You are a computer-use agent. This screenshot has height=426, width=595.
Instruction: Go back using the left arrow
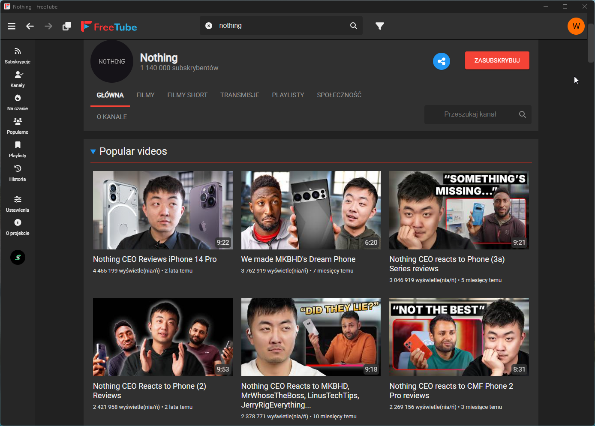pyautogui.click(x=30, y=26)
